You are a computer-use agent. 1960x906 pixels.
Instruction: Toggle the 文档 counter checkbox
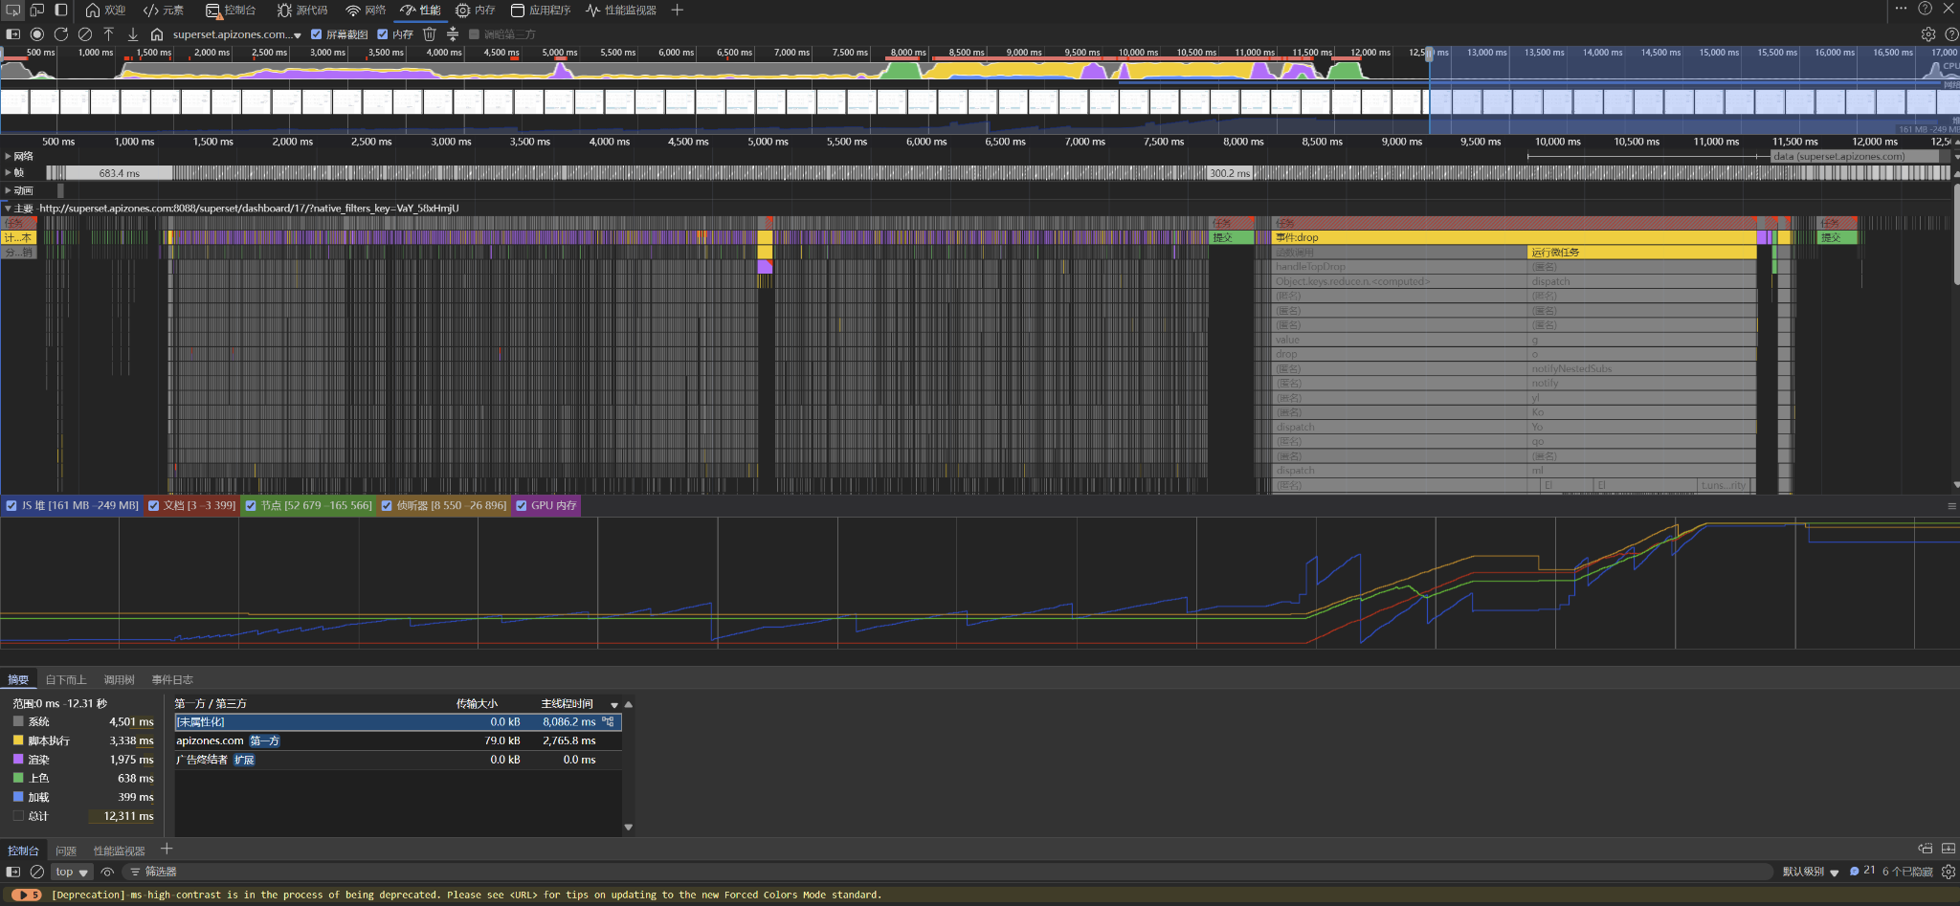153,505
